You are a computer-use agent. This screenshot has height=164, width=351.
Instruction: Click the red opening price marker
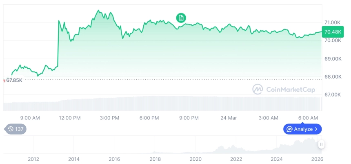coord(4,80)
